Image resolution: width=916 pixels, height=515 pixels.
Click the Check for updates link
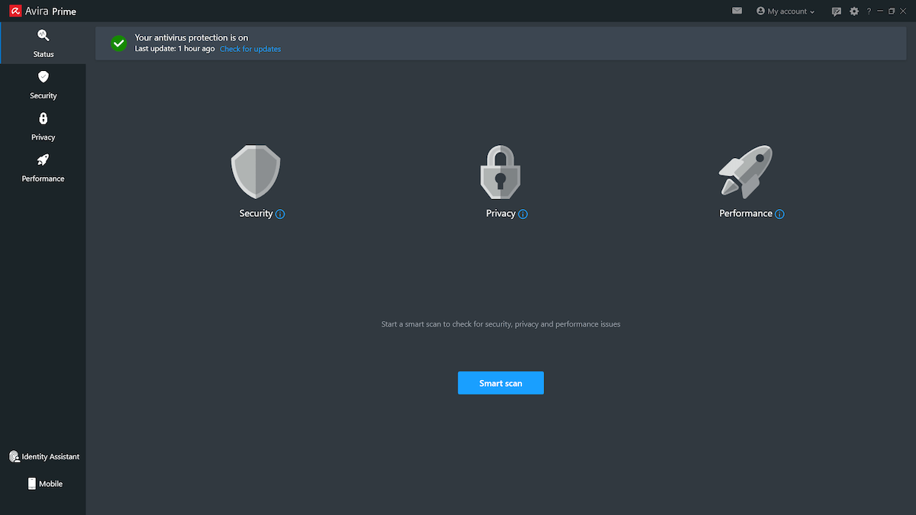point(250,48)
